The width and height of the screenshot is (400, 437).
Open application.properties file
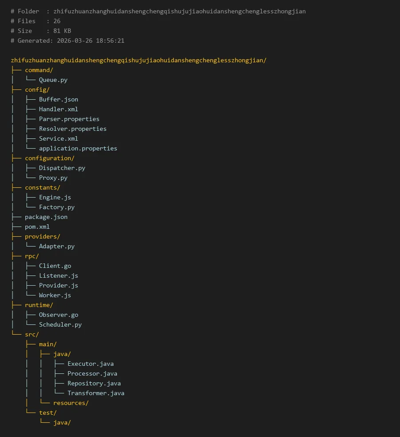point(78,148)
